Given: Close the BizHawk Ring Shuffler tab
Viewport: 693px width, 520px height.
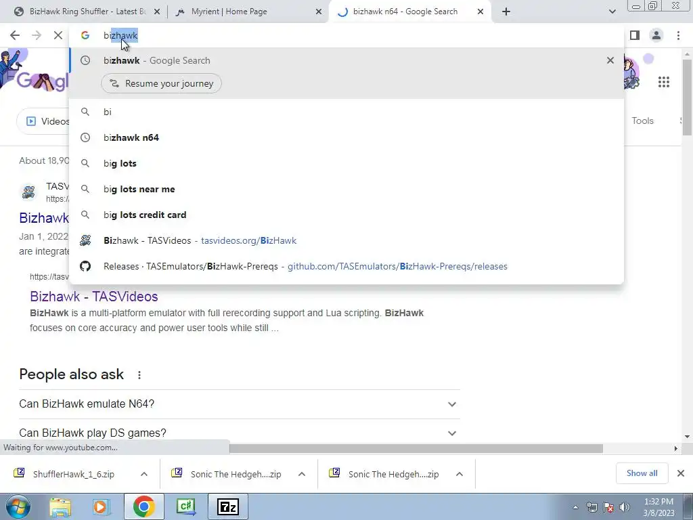Looking at the screenshot, I should [x=156, y=12].
